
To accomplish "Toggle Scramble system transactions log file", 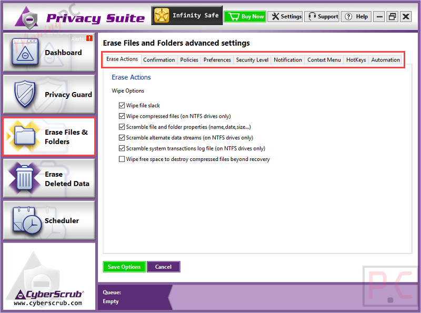I will (122, 148).
